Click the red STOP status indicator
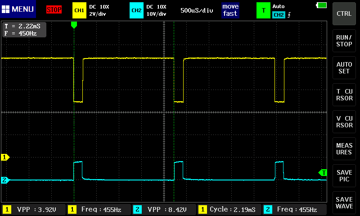Image resolution: width=360 pixels, height=216 pixels. 54,9
